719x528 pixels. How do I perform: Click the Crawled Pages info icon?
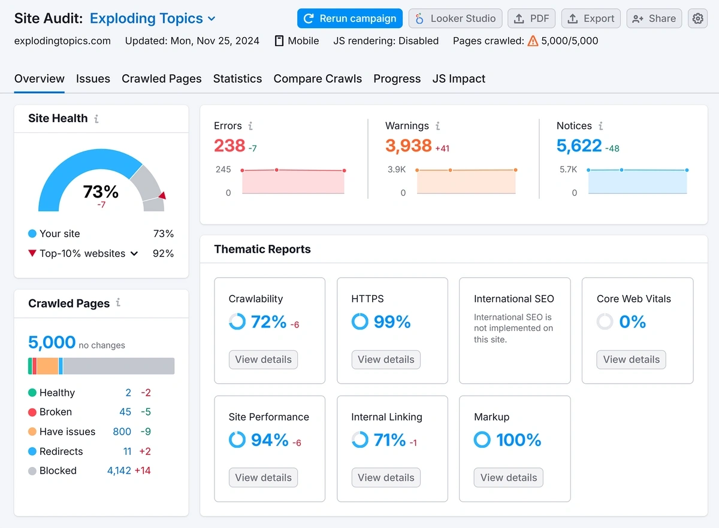pos(118,302)
